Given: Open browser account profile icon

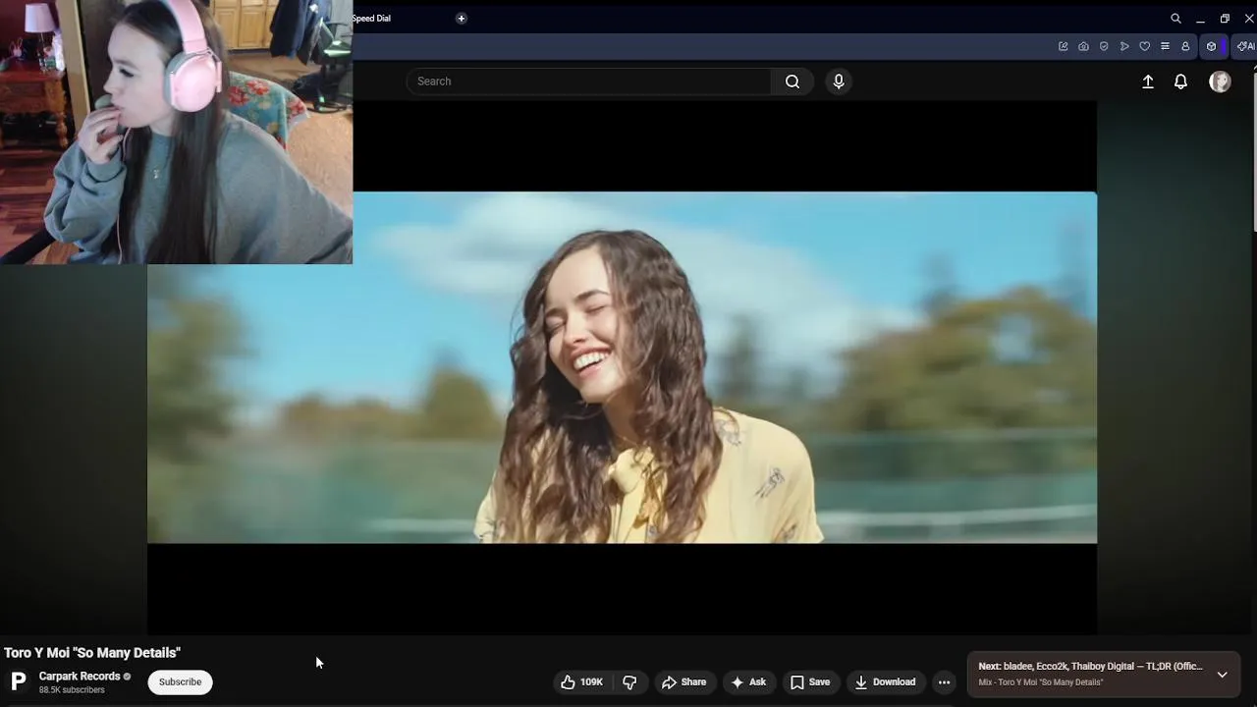Looking at the screenshot, I should point(1185,46).
